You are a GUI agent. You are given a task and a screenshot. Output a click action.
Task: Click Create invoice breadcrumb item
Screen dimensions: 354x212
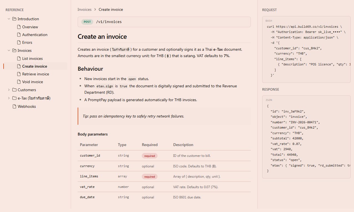click(111, 9)
